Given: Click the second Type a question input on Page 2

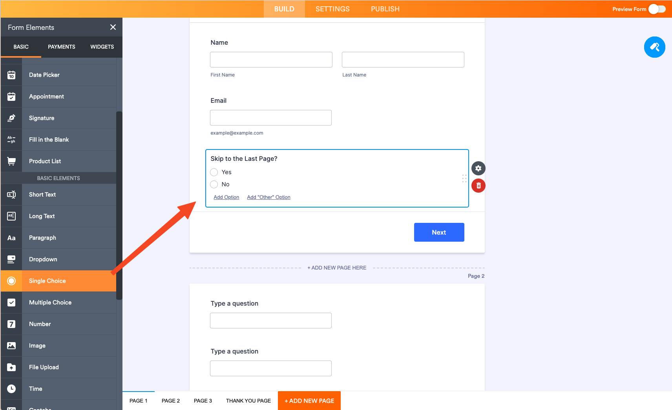Looking at the screenshot, I should 271,368.
